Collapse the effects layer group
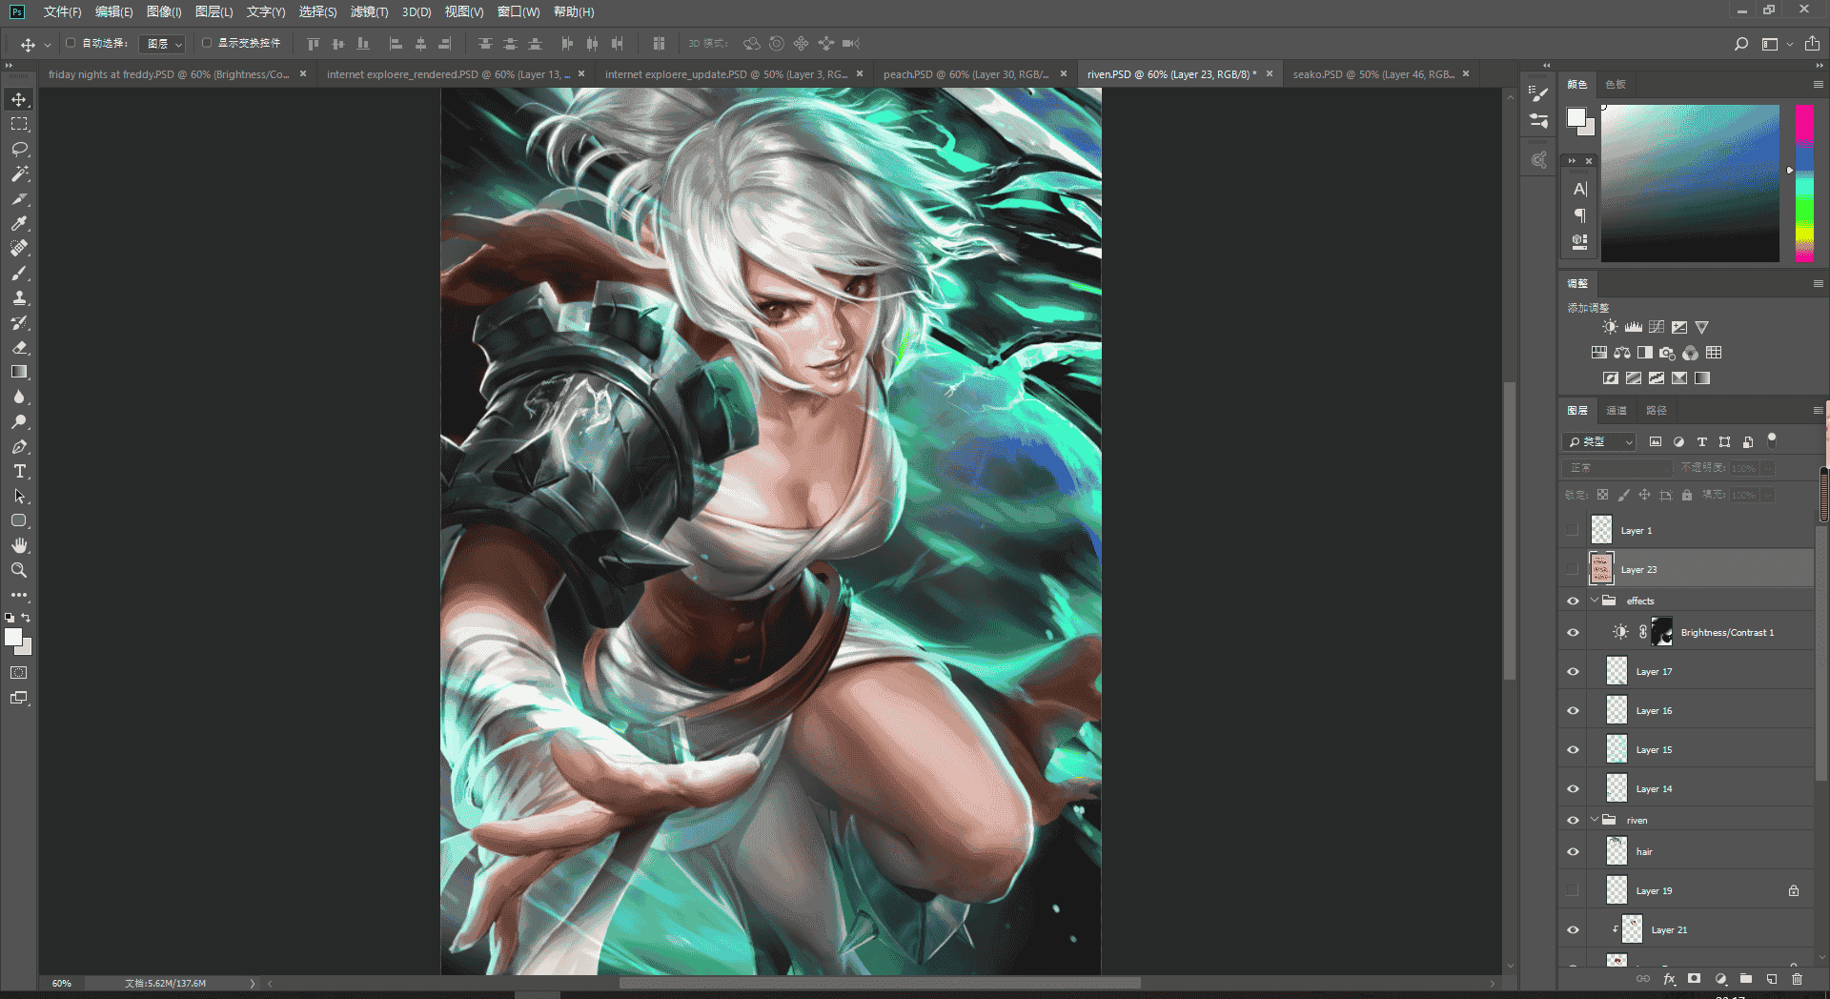Image resolution: width=1830 pixels, height=999 pixels. 1595,601
